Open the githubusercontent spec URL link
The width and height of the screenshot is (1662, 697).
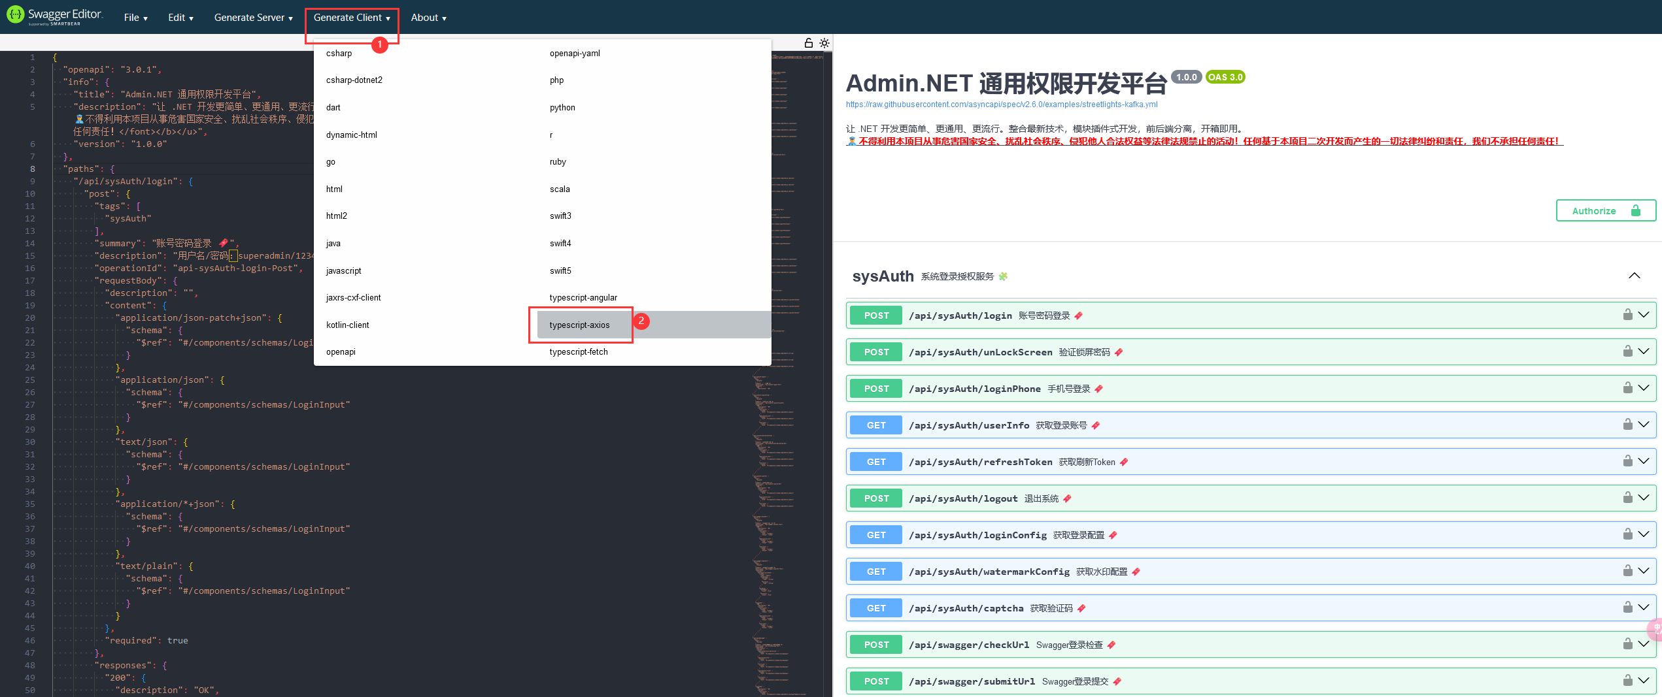tap(1002, 105)
